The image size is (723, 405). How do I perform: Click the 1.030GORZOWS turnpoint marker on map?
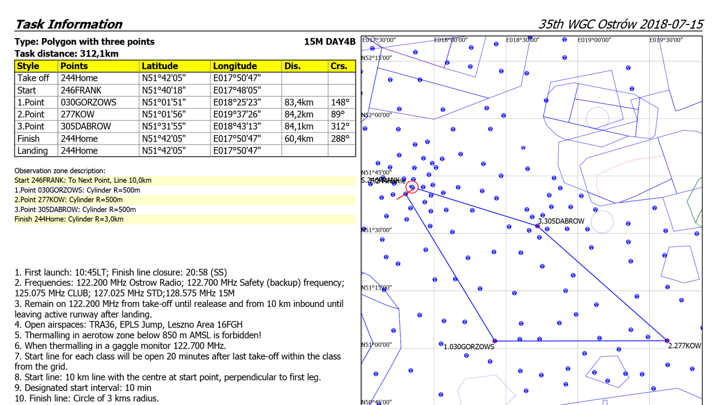point(495,341)
